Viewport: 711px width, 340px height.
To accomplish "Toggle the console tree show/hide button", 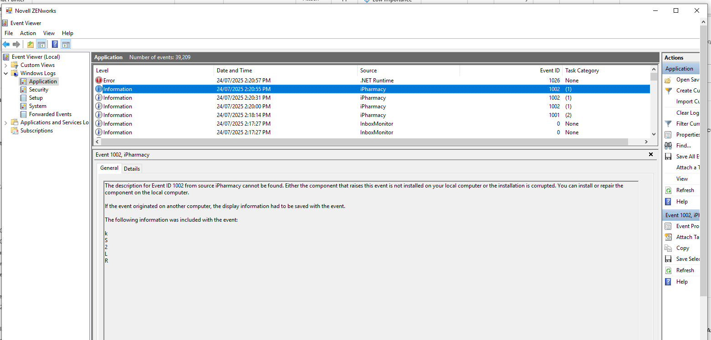I will (x=41, y=44).
